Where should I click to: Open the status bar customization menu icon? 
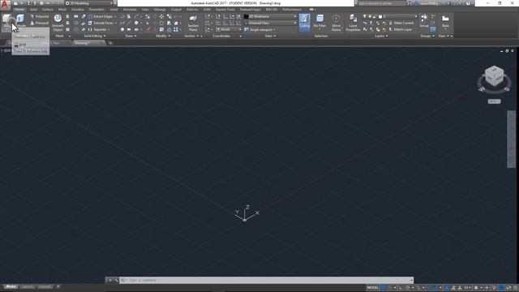tap(516, 288)
